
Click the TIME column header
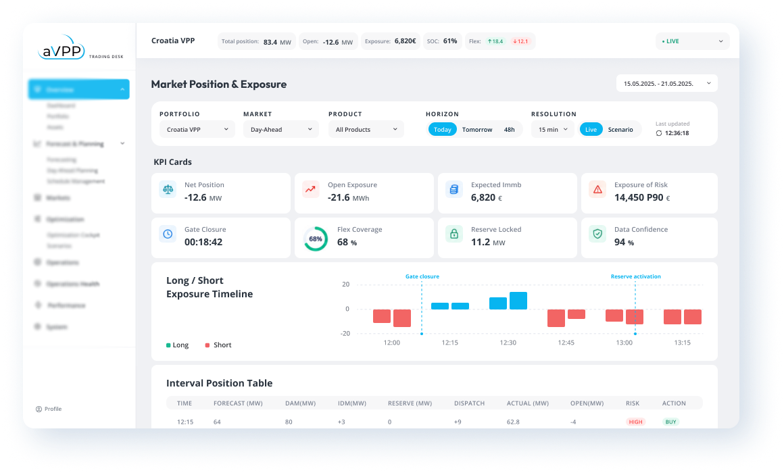coord(185,403)
